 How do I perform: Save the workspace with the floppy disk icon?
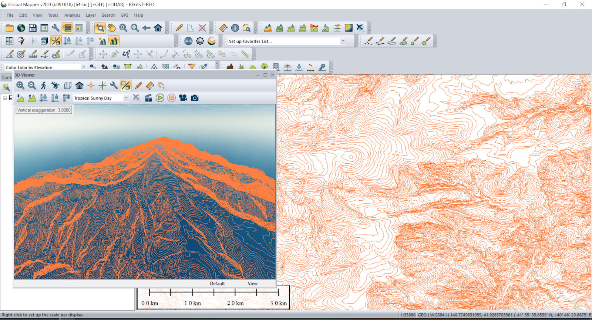[x=33, y=28]
